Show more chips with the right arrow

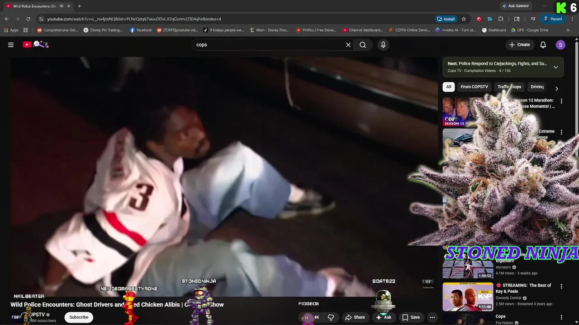coord(556,88)
